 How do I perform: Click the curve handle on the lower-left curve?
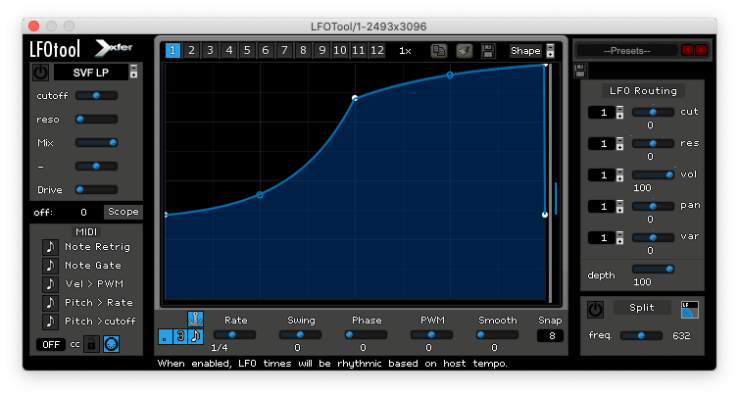click(260, 195)
